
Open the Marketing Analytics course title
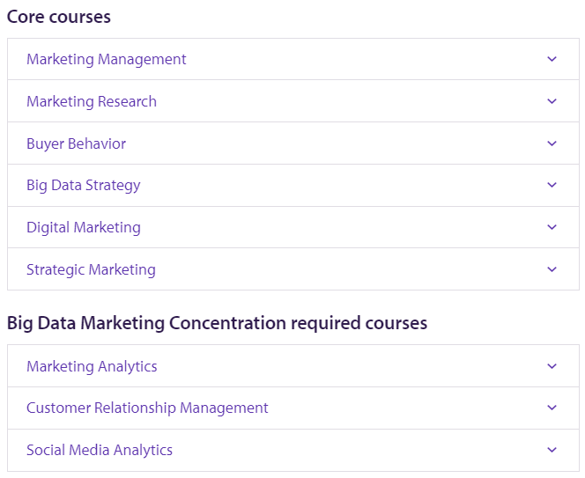(92, 366)
